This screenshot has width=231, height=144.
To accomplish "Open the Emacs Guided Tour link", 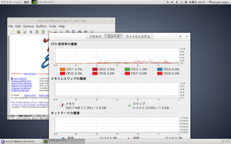I will [x=21, y=81].
